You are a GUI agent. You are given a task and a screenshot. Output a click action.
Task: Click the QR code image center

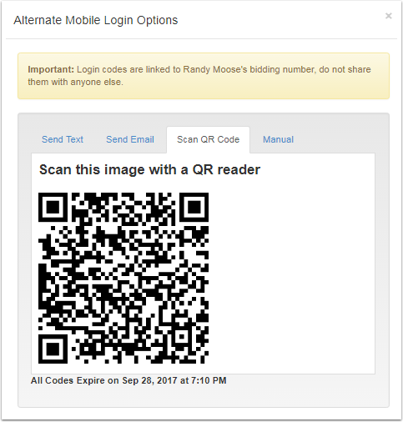point(123,278)
